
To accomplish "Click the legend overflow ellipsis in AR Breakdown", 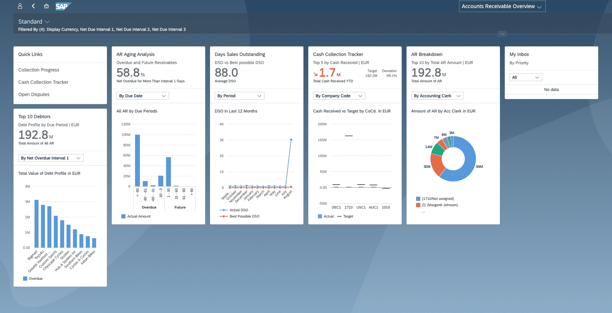I will [423, 212].
